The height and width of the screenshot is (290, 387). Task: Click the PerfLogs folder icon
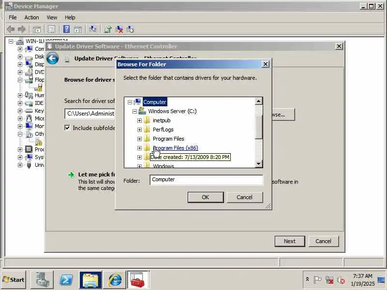click(147, 130)
